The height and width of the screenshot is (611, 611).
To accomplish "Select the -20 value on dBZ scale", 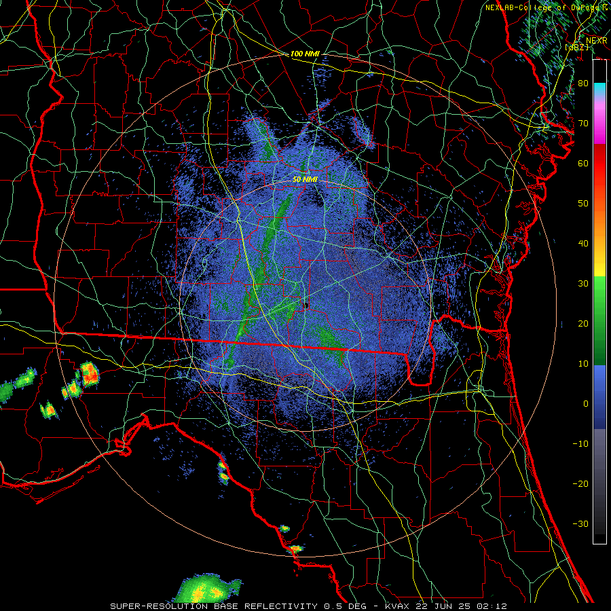I will tap(580, 483).
